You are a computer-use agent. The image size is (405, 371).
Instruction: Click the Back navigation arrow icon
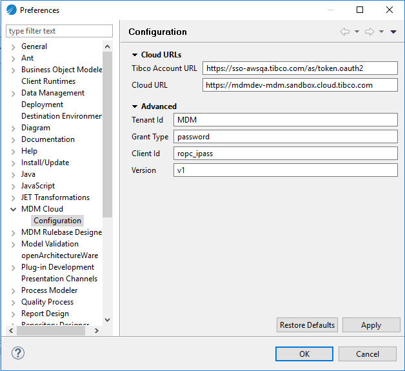[345, 32]
